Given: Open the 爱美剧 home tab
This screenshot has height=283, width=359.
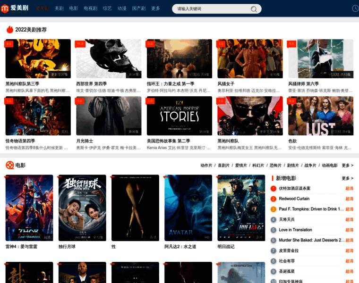Looking at the screenshot, I should pos(43,8).
